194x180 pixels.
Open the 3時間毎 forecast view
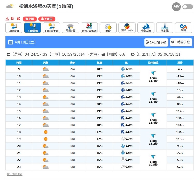(14, 28)
